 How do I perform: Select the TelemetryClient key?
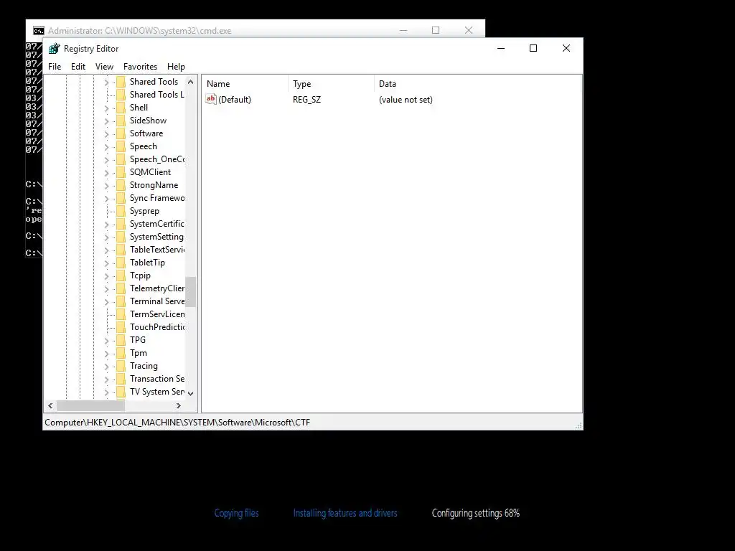157,288
